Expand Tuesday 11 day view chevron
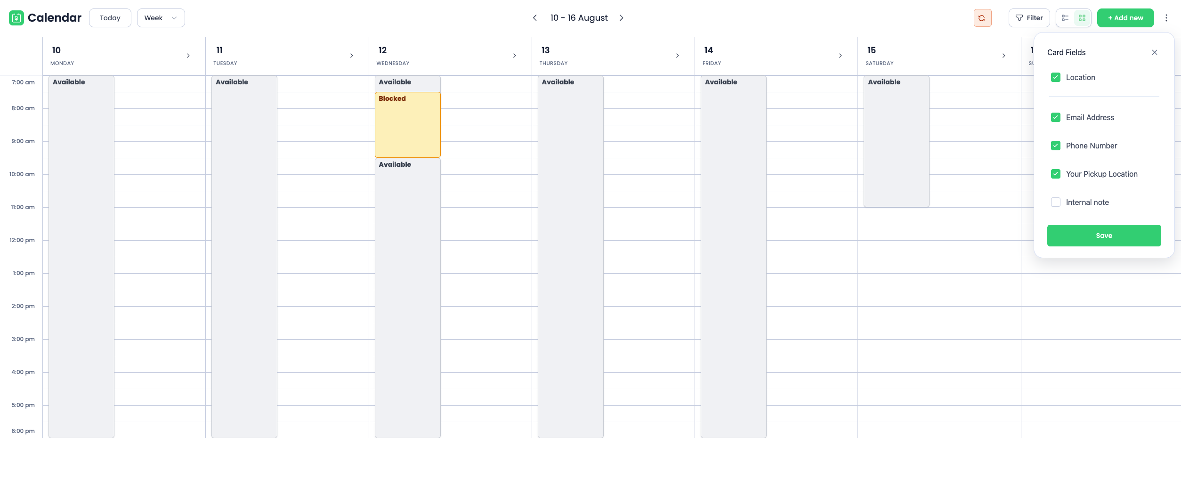Image resolution: width=1181 pixels, height=490 pixels. tap(351, 56)
